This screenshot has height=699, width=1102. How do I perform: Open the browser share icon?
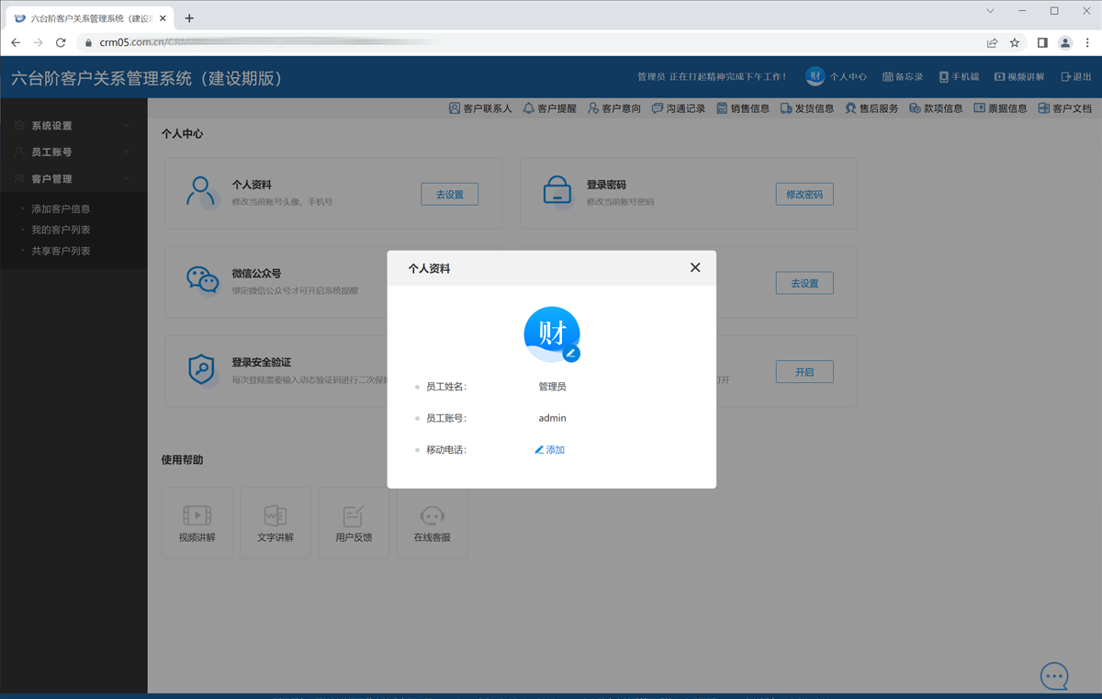point(992,42)
